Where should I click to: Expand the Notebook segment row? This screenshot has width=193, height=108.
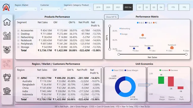pyautogui.click(x=18, y=40)
